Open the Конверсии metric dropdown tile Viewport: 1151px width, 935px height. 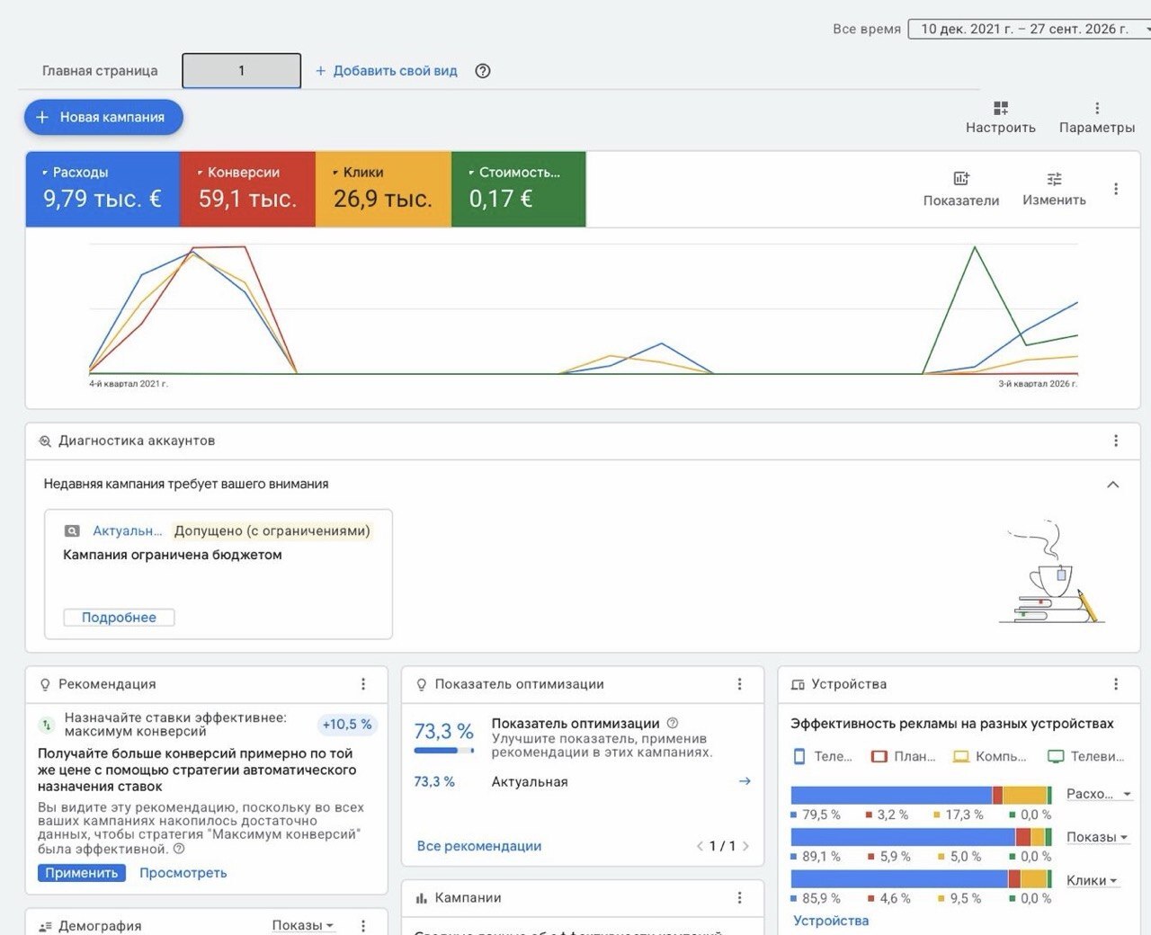pyautogui.click(x=248, y=189)
